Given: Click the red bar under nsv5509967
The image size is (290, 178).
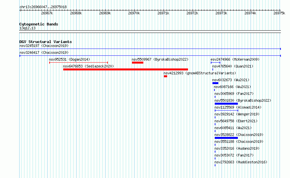Looking at the screenshot, I should coord(138,63).
